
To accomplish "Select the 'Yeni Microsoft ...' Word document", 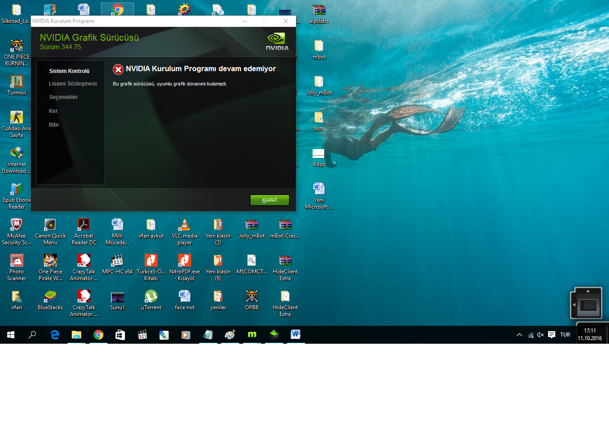I will (319, 196).
